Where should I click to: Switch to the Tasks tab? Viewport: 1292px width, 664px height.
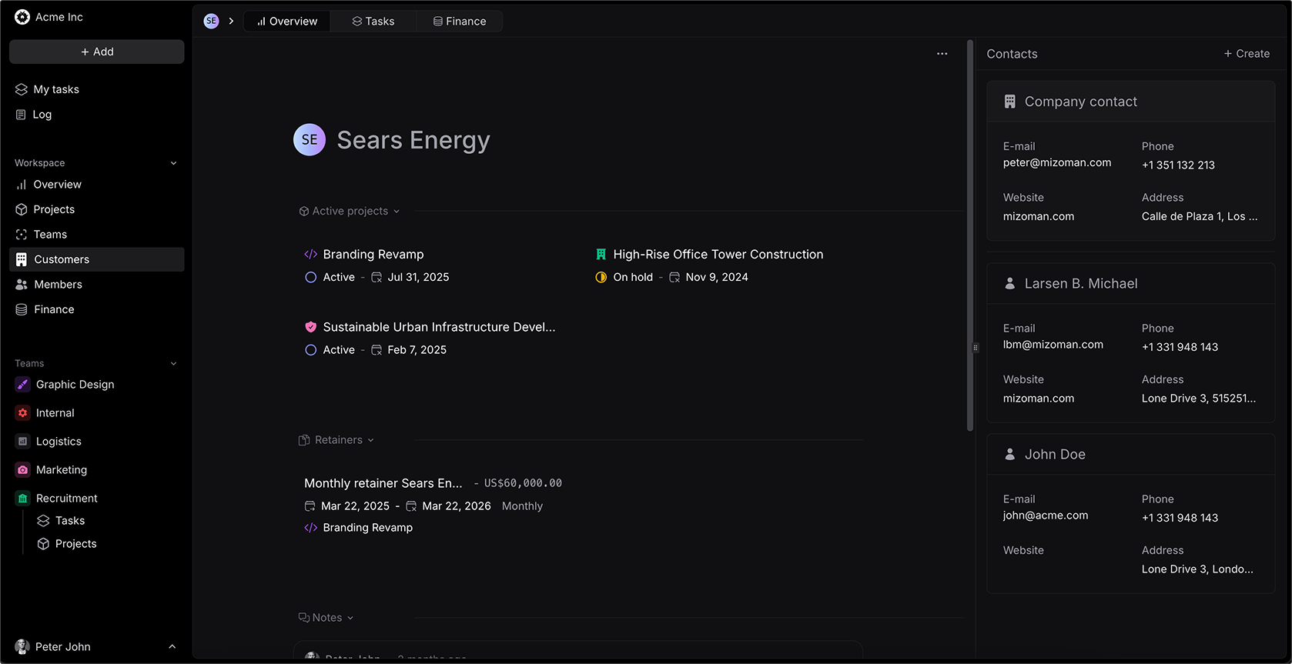pyautogui.click(x=373, y=22)
